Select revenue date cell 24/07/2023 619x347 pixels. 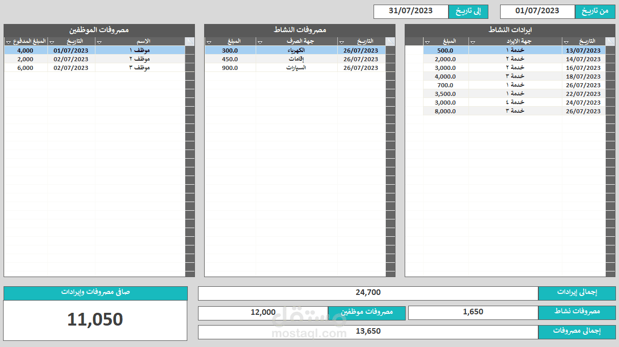coord(584,103)
